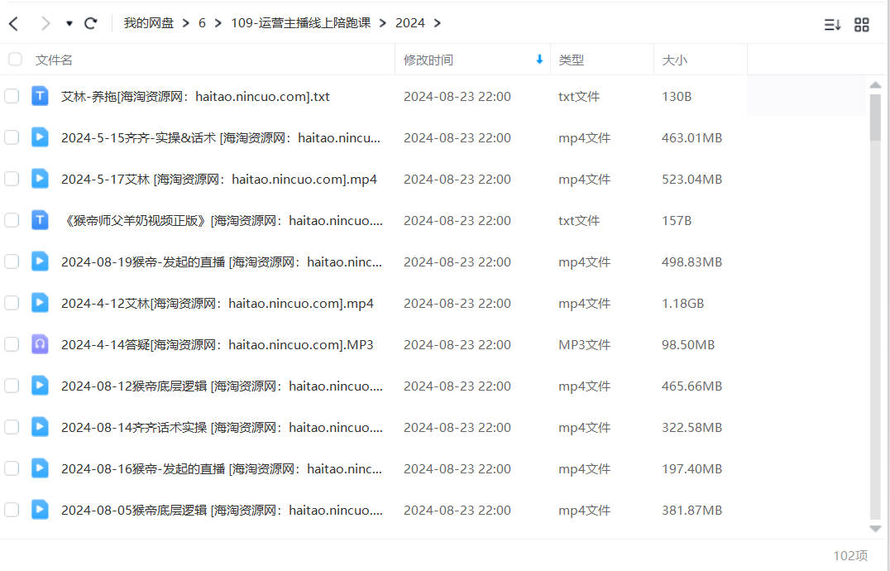The height and width of the screenshot is (571, 890).
Task: Go forward with the right arrow icon
Action: click(x=45, y=23)
